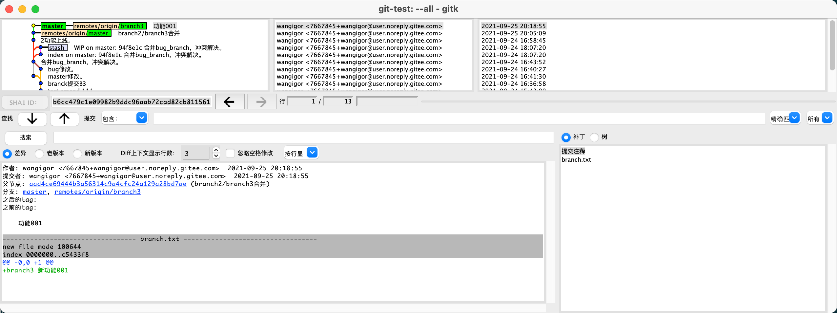The height and width of the screenshot is (313, 837).
Task: Click the index 0000000..c5433f8 line
Action: click(46, 255)
